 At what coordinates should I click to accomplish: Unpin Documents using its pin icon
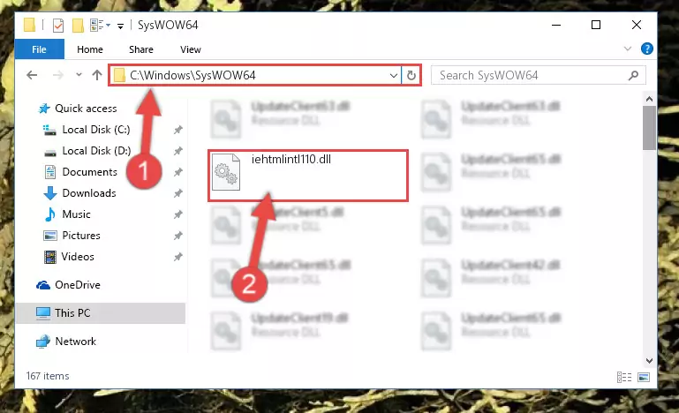[x=178, y=172]
